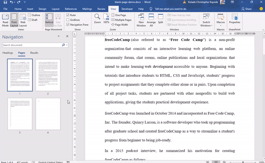Save the document from the quick access toolbar

(x=5, y=2)
